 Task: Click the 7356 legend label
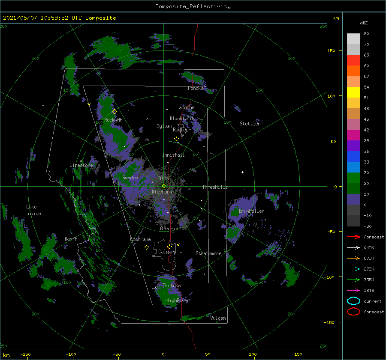point(369,280)
